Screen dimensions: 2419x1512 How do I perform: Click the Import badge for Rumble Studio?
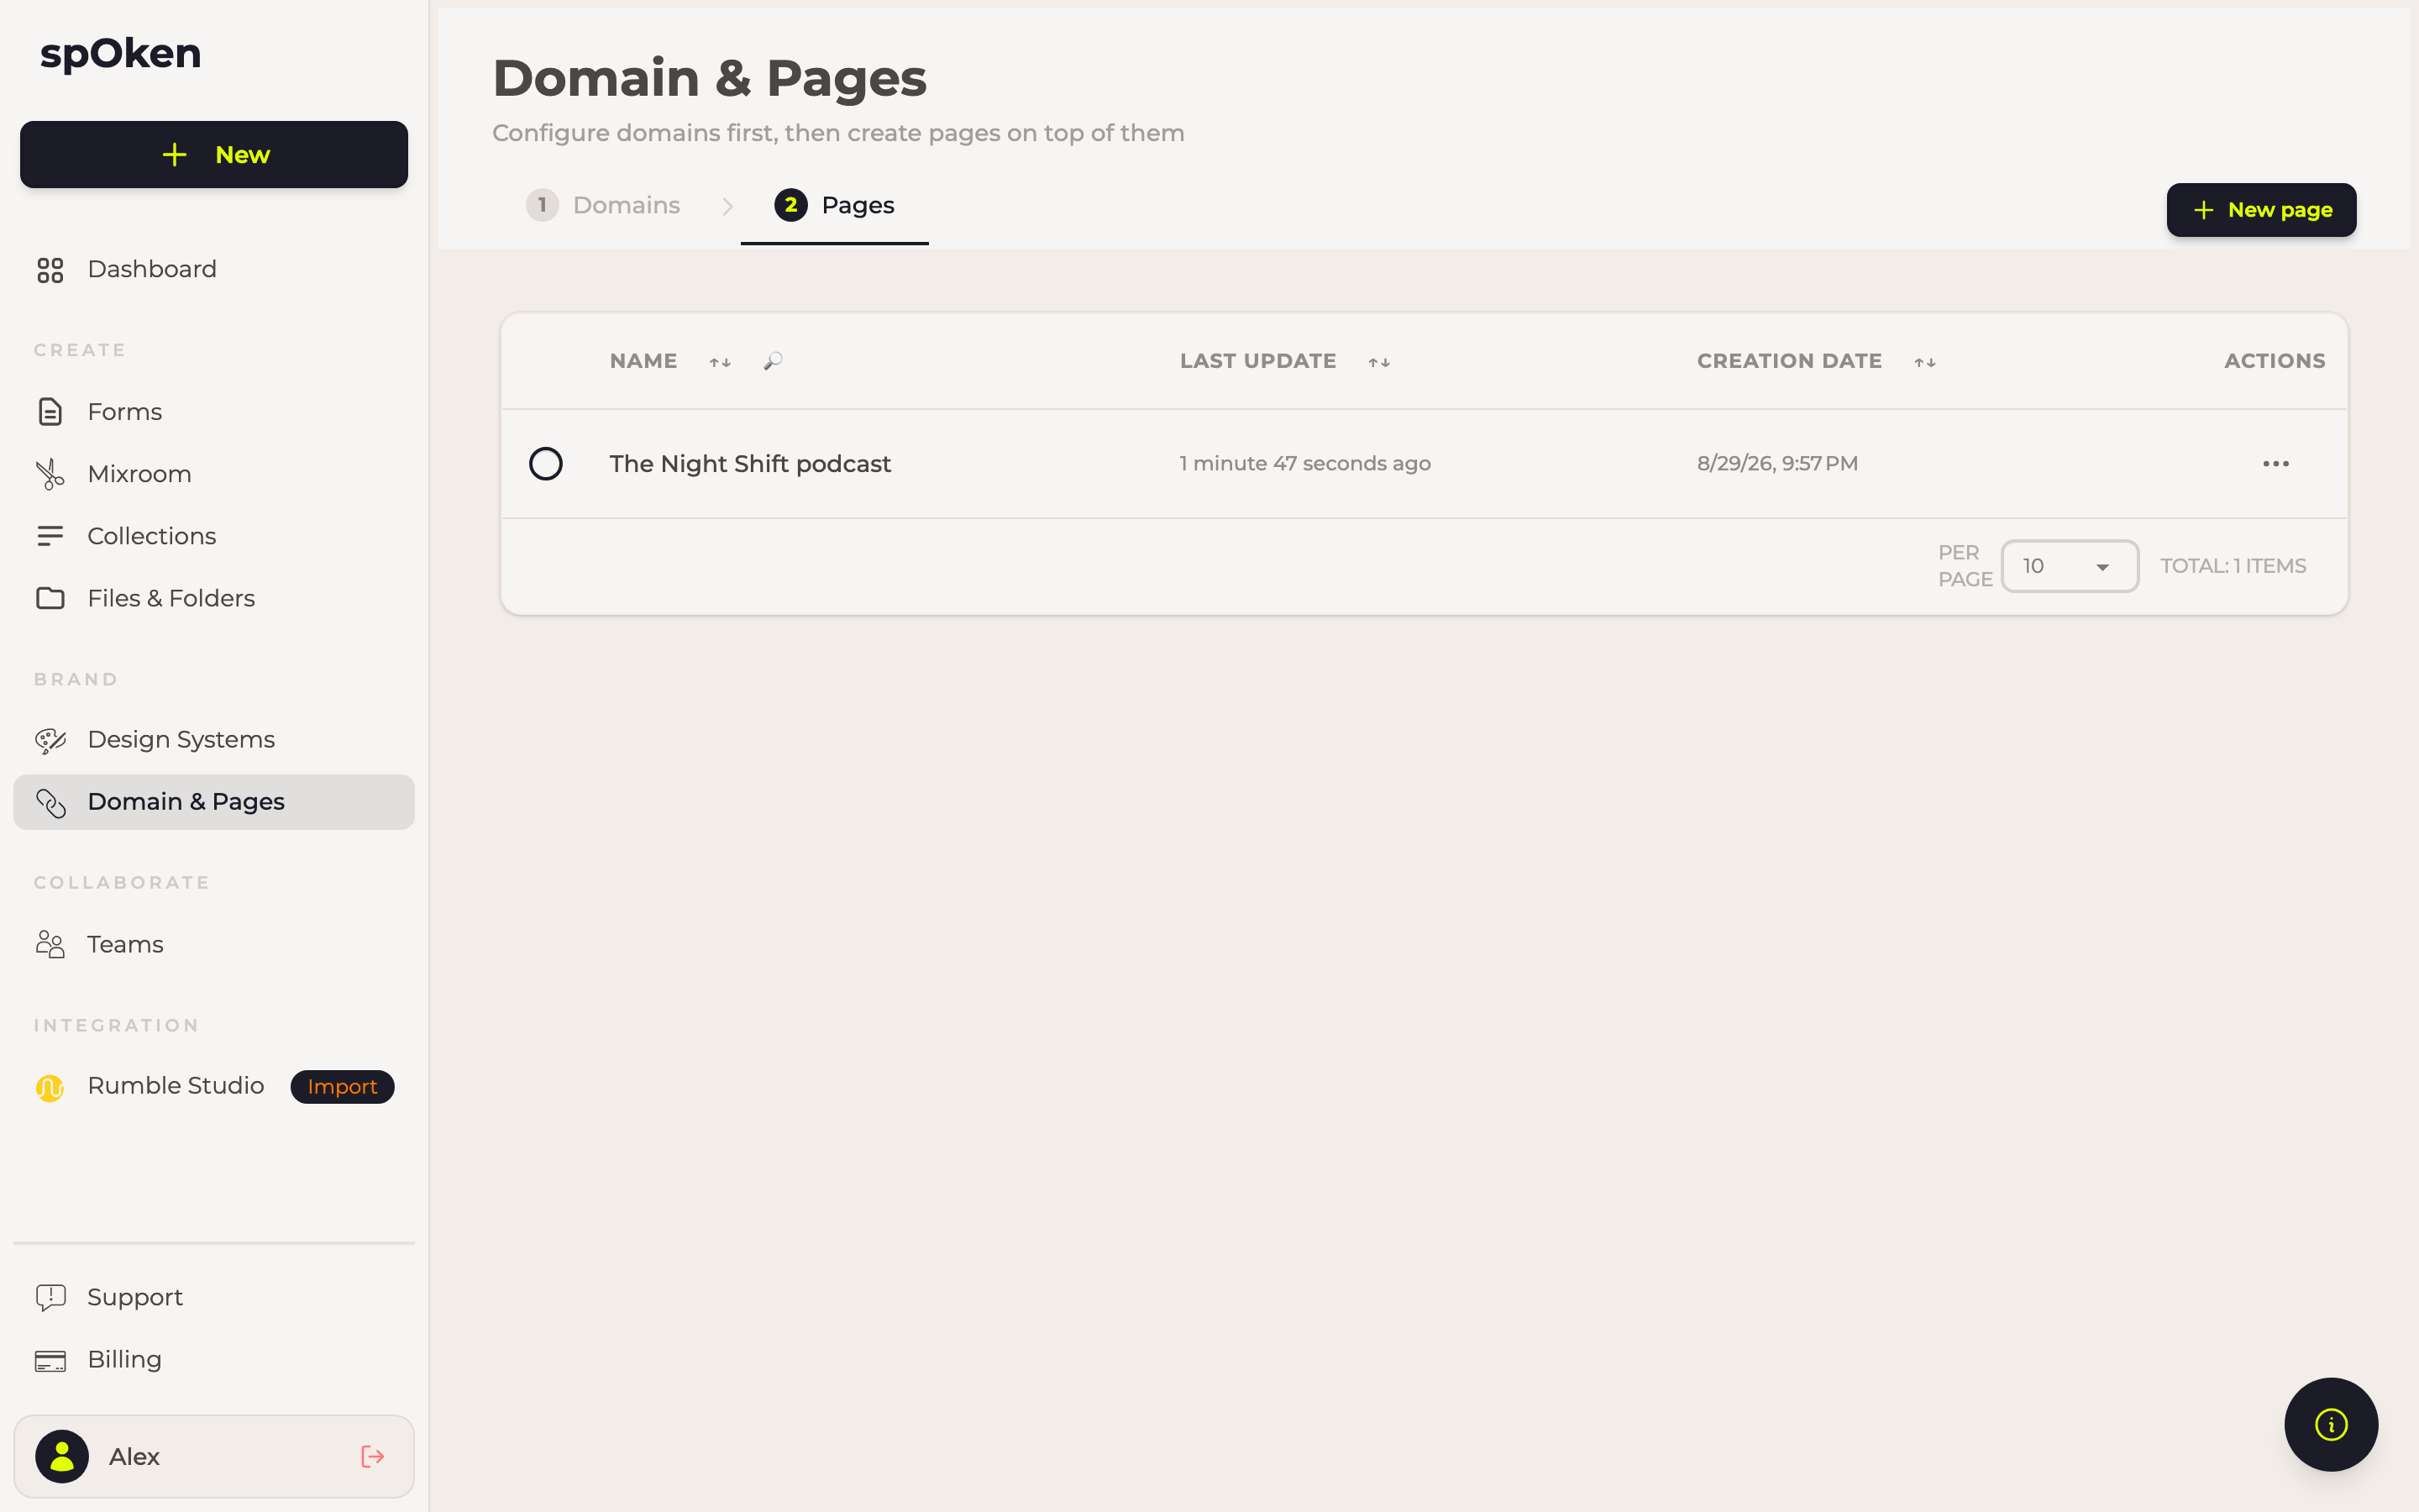(343, 1087)
